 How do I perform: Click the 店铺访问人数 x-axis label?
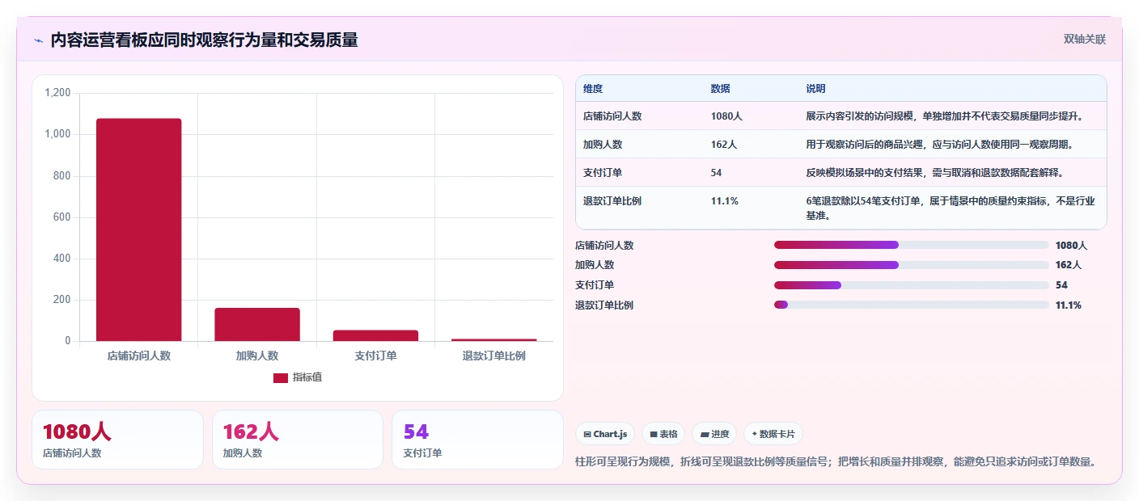pyautogui.click(x=139, y=356)
